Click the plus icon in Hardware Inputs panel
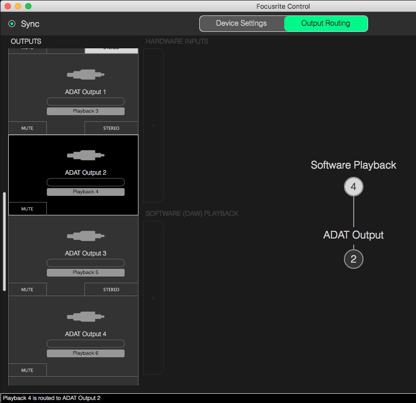This screenshot has height=403, width=416. click(x=152, y=125)
